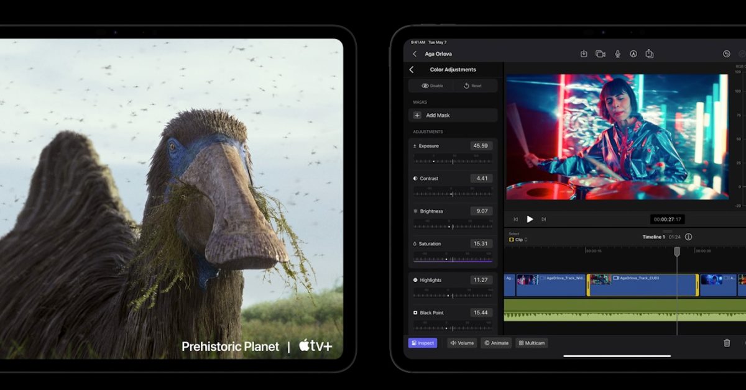Click the Color Adjustments panel heading
The width and height of the screenshot is (746, 390).
point(453,70)
